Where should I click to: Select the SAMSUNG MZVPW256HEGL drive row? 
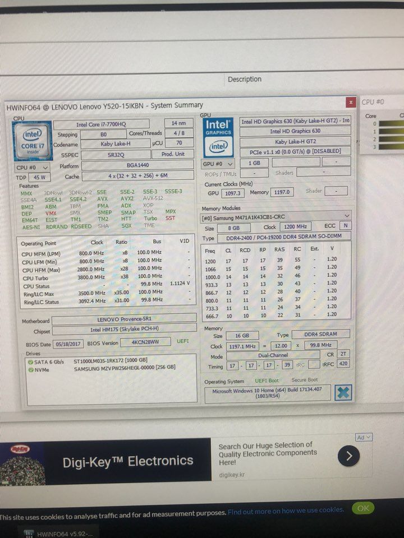(x=111, y=368)
